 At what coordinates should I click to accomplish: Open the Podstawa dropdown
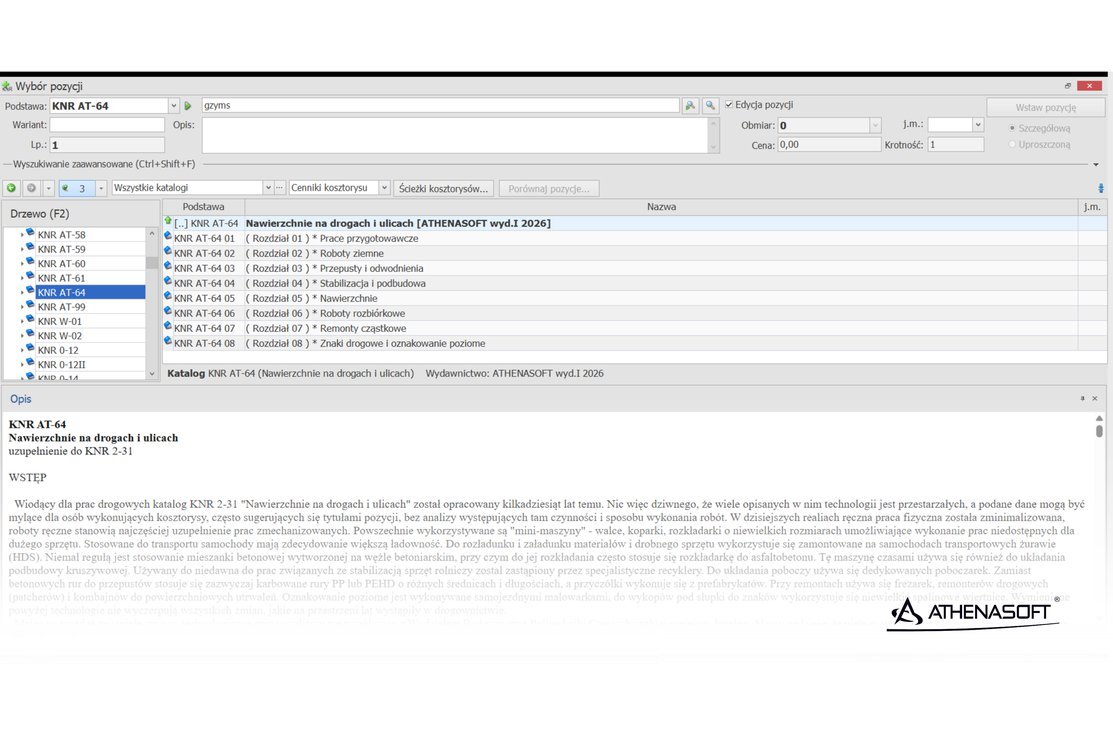point(174,106)
